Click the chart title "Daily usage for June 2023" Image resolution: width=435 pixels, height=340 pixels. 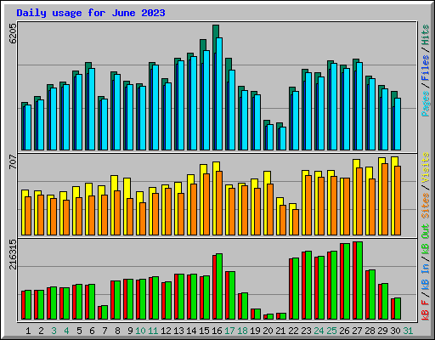[x=91, y=13]
